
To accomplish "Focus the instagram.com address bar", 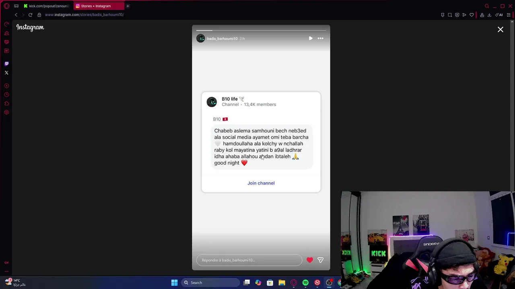I will [84, 15].
